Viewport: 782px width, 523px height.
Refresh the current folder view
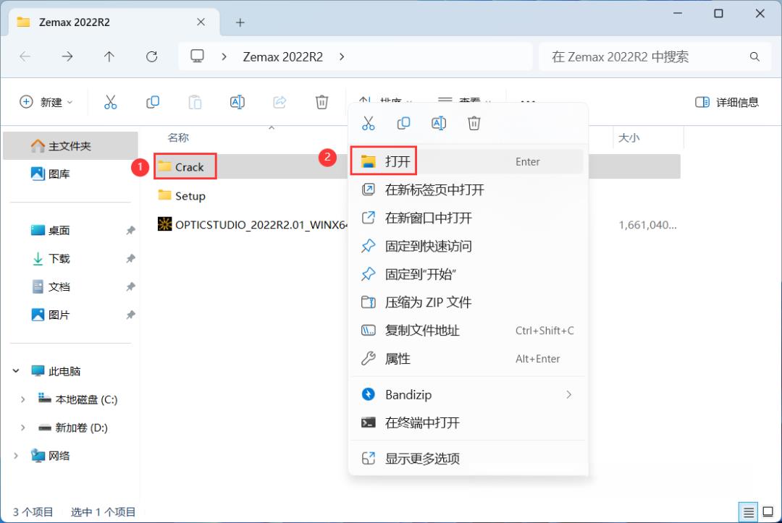151,56
